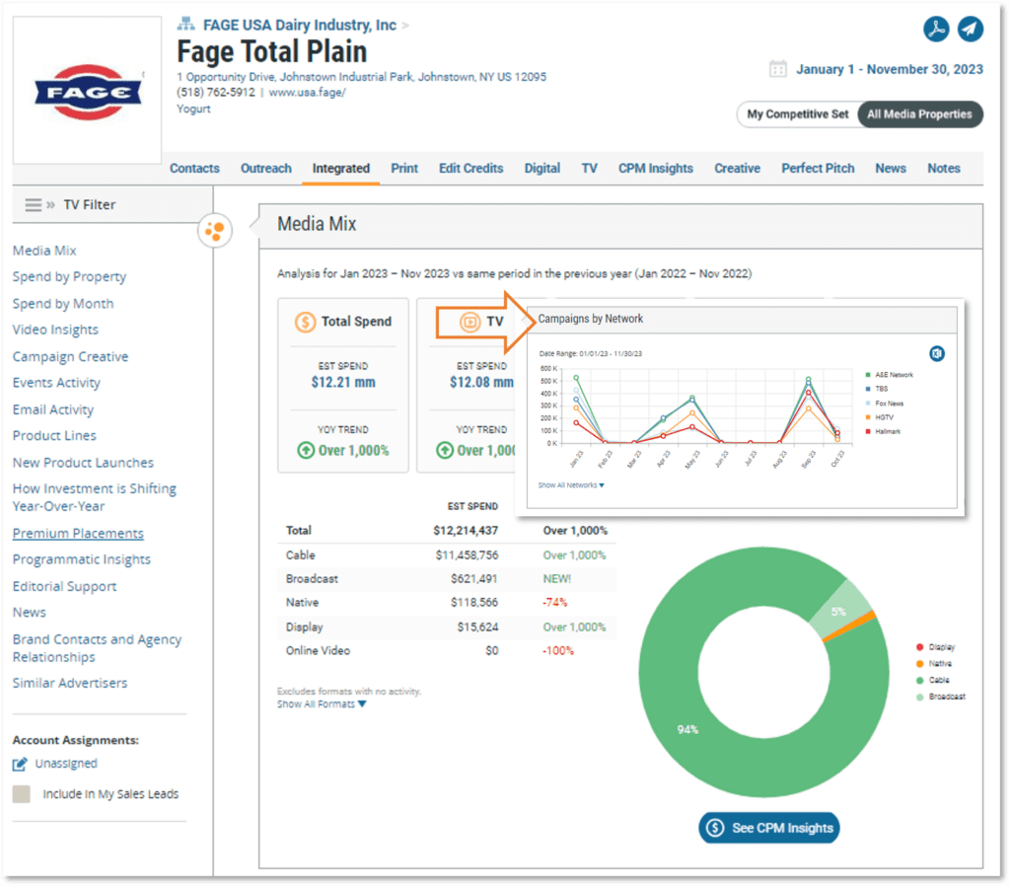Viewport: 1010px width, 886px height.
Task: Toggle Cable in donut legend
Action: tap(933, 681)
